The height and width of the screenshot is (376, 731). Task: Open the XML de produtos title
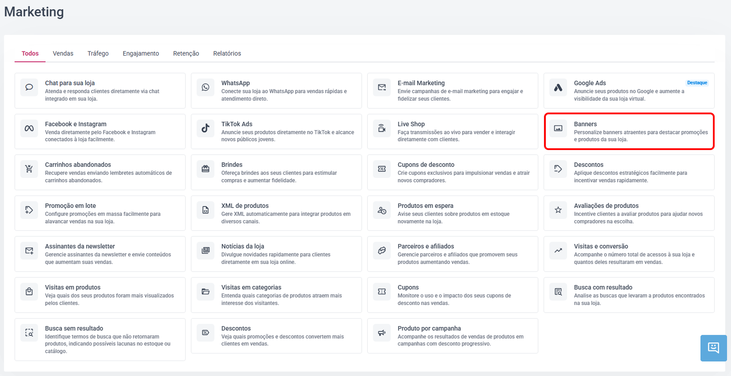tap(245, 206)
